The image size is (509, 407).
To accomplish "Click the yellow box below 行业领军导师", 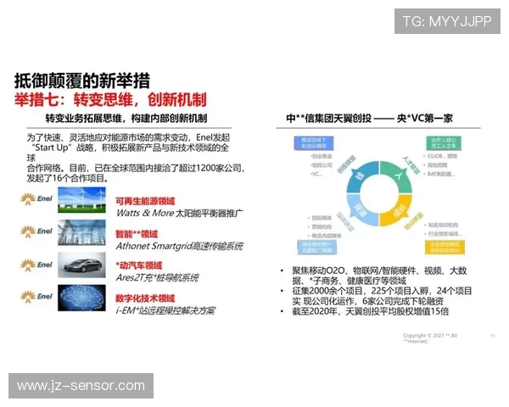I will 445,248.
